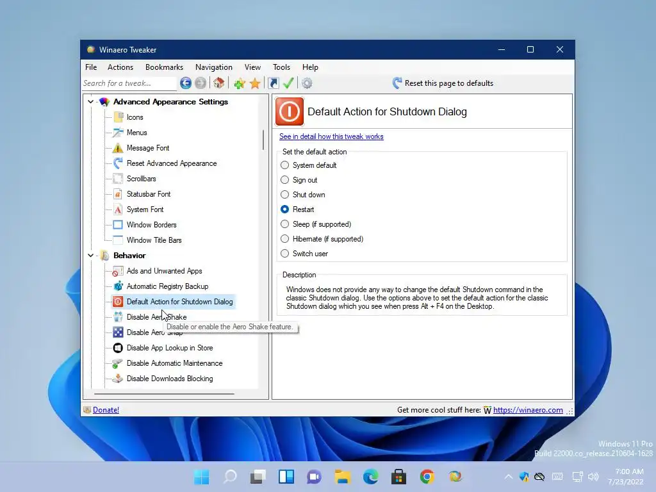Screen dimensions: 656x492
Task: Select Sign out radio option
Action: pos(285,180)
